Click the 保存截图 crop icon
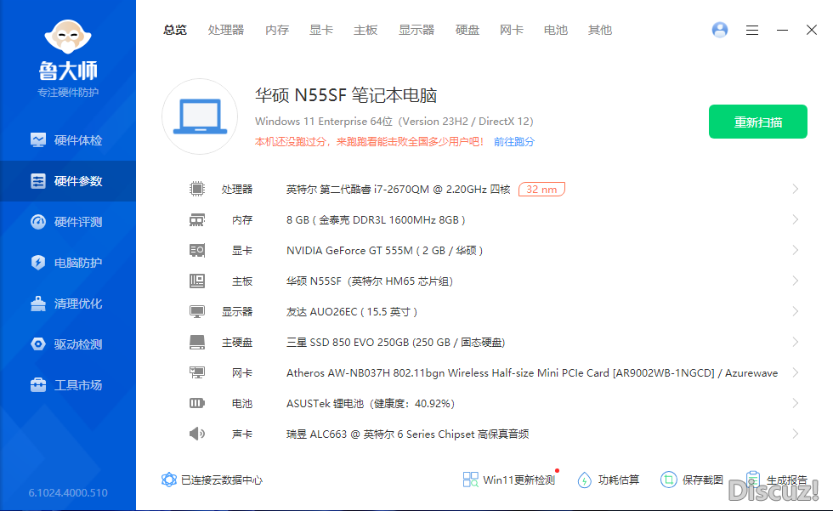This screenshot has height=511, width=833. coord(668,480)
